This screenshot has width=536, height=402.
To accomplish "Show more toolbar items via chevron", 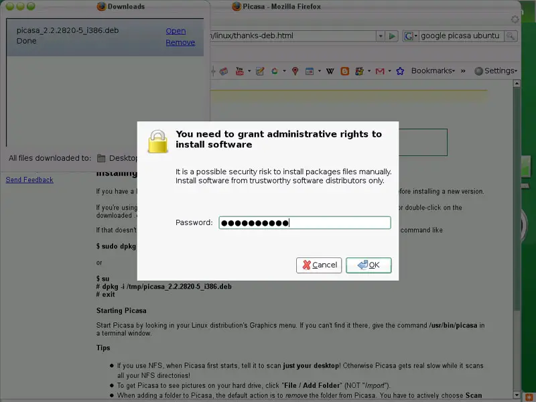I will point(463,71).
